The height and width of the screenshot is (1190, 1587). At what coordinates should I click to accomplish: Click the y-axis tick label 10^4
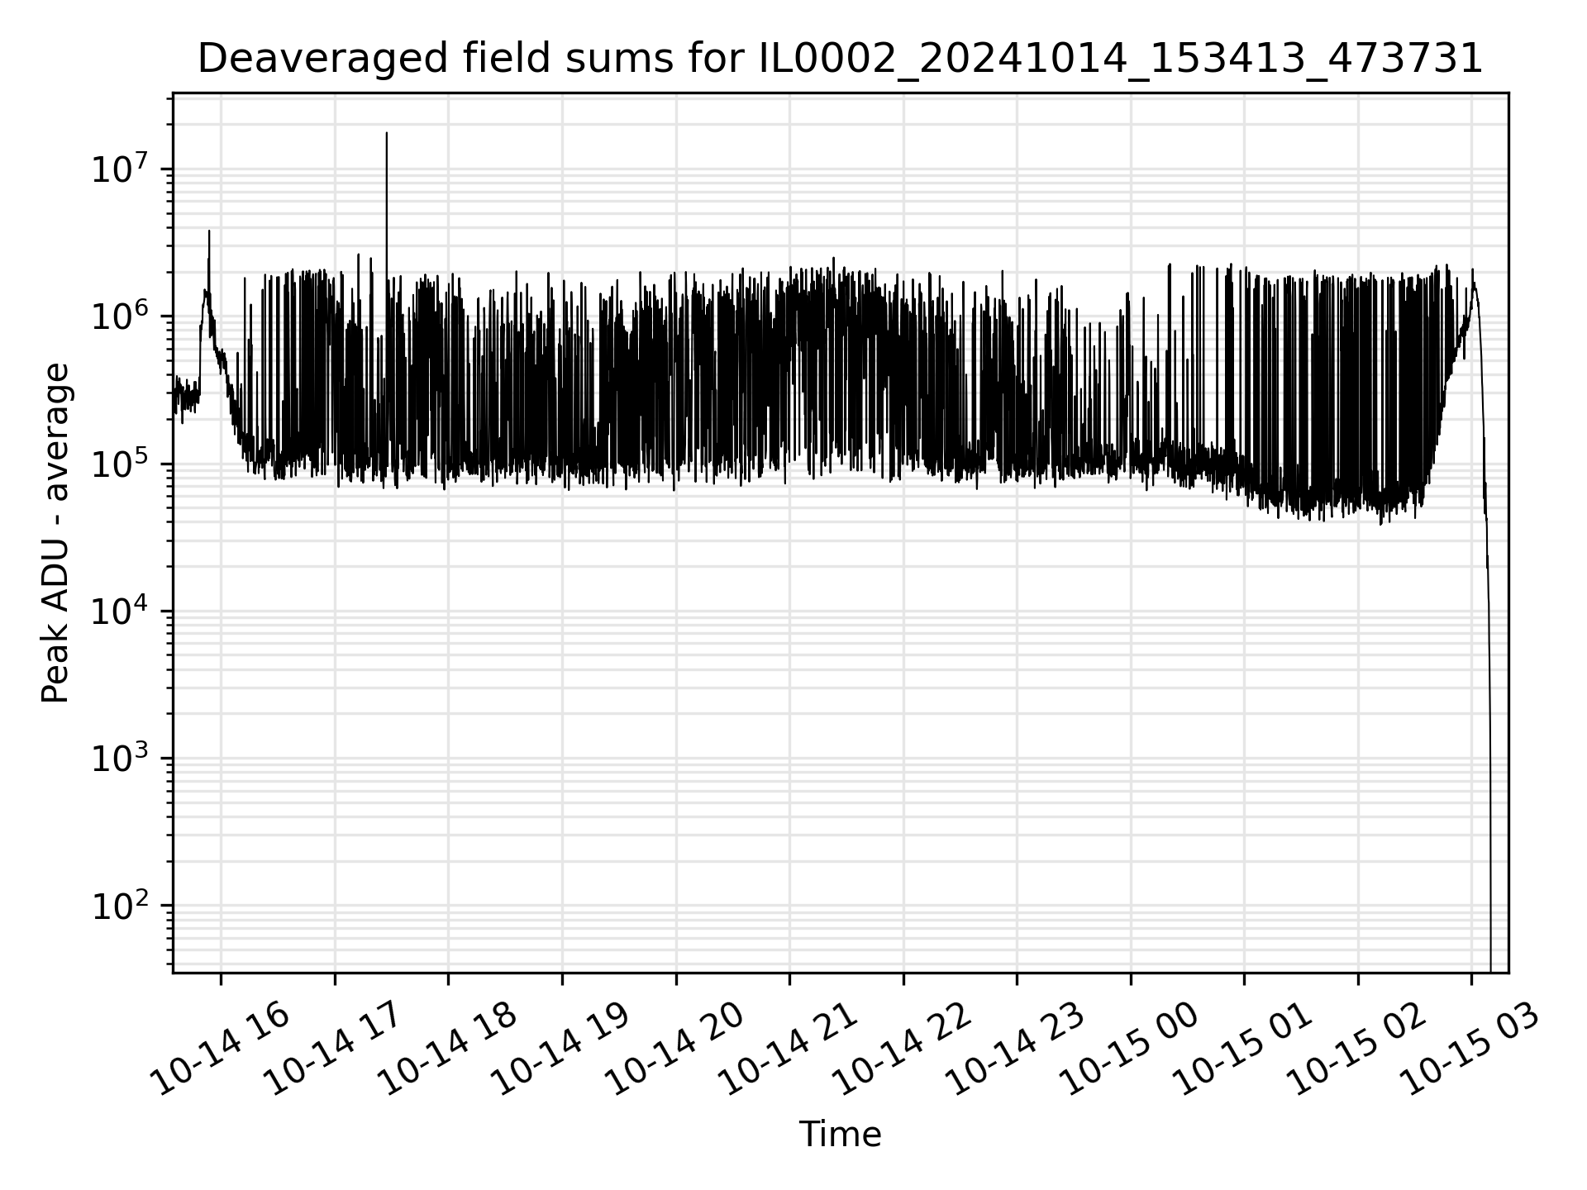pos(121,610)
